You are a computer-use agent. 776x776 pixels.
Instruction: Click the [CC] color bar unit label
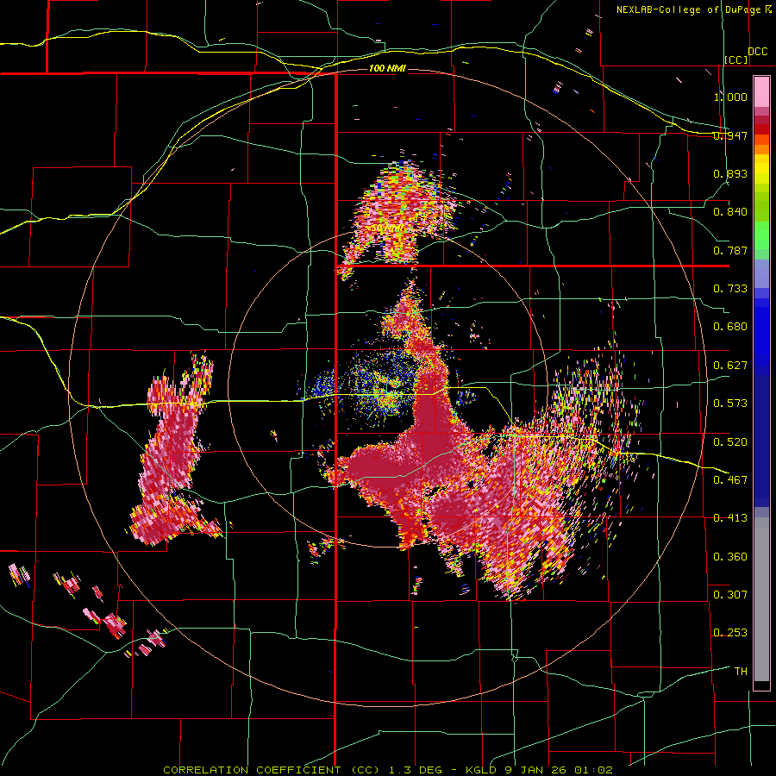point(736,59)
